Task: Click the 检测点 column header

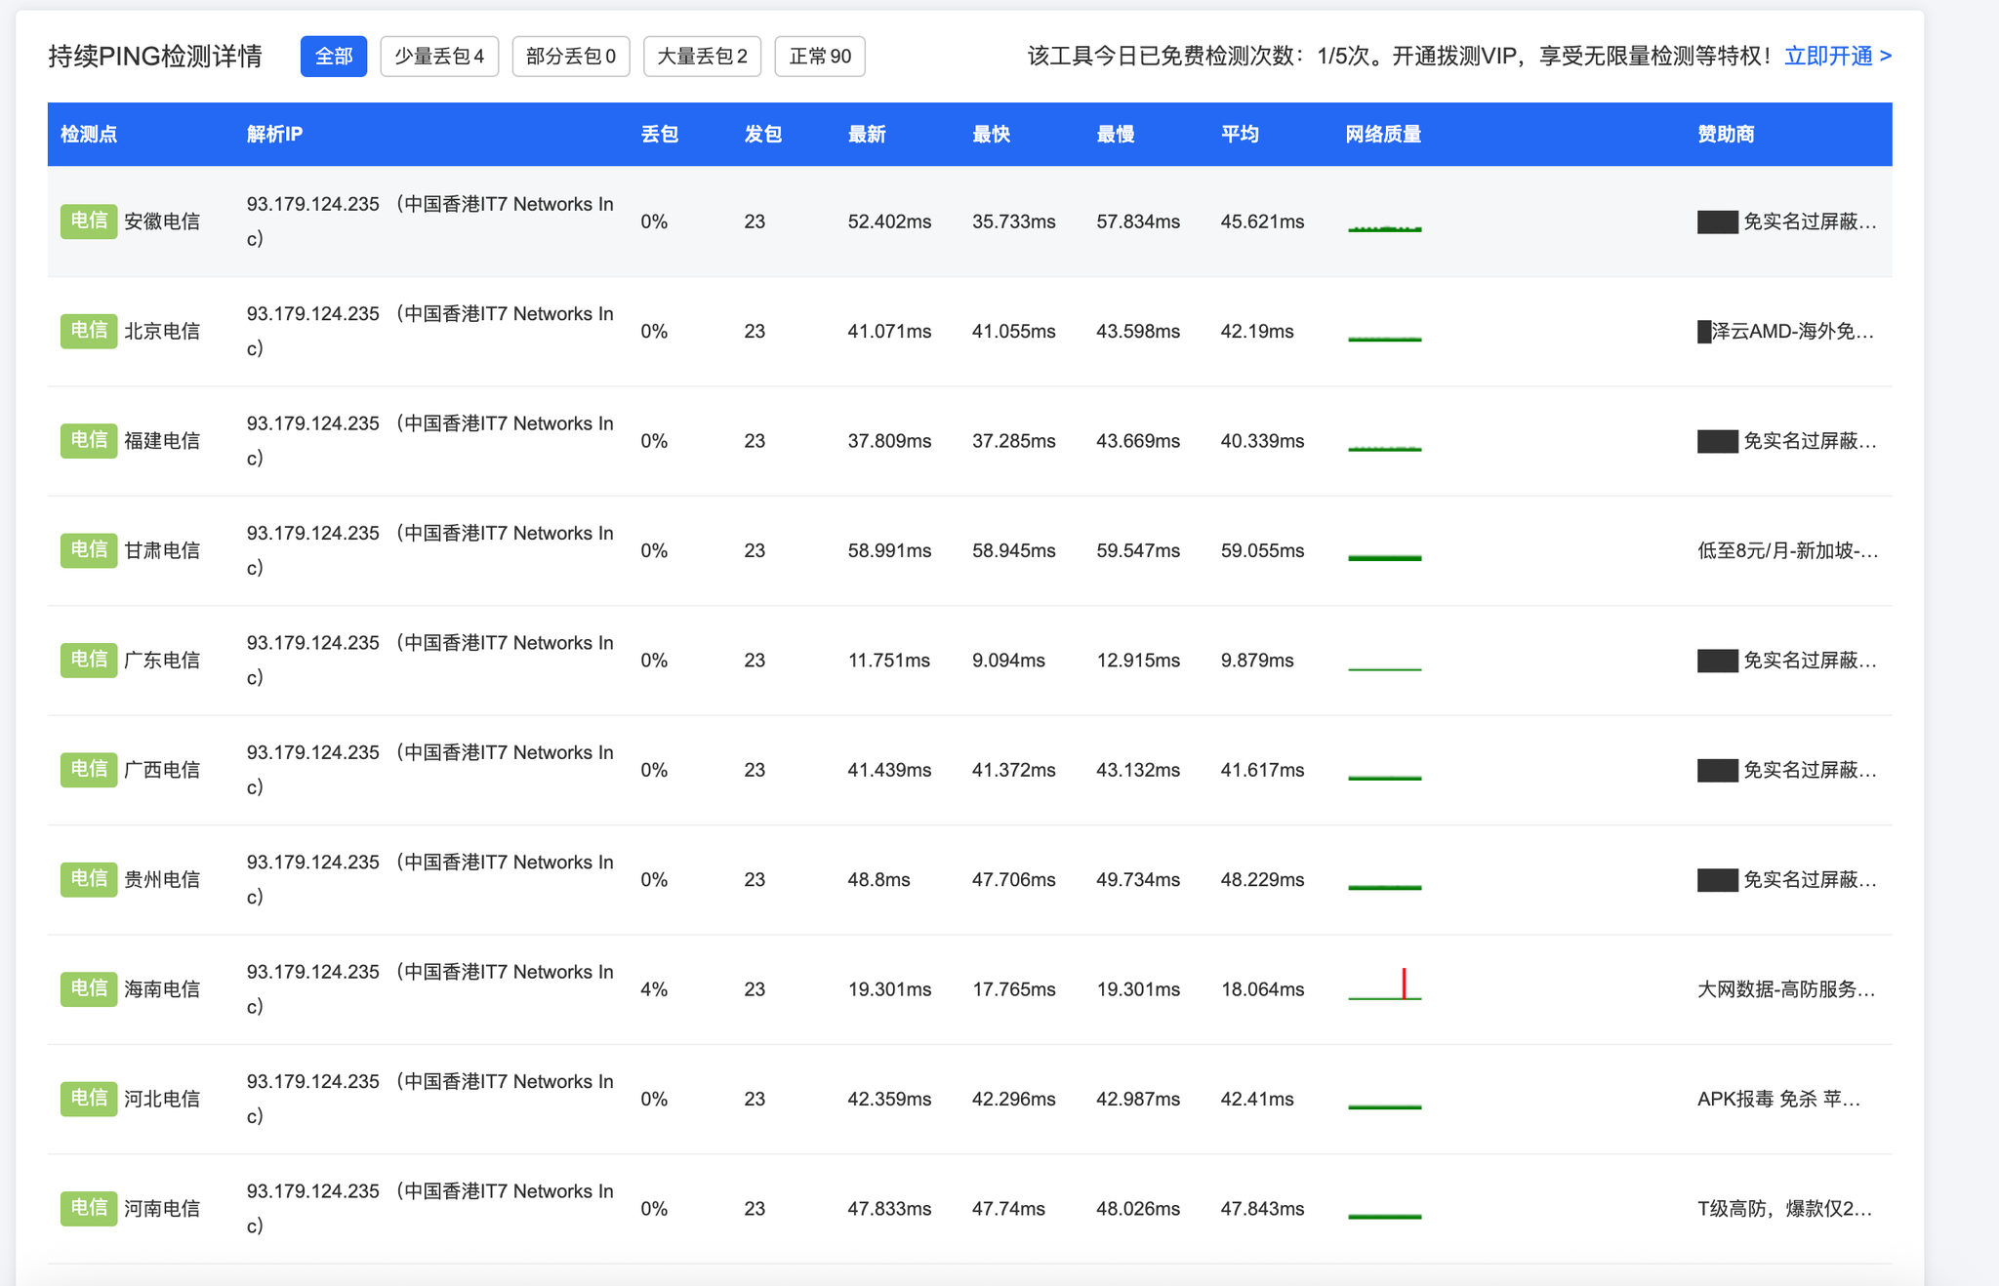Action: pyautogui.click(x=89, y=135)
